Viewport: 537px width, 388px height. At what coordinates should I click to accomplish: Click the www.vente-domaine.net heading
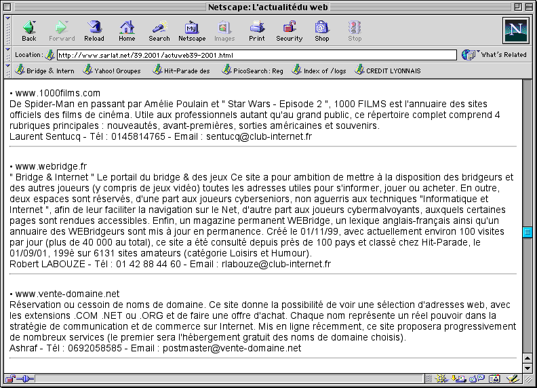click(67, 294)
